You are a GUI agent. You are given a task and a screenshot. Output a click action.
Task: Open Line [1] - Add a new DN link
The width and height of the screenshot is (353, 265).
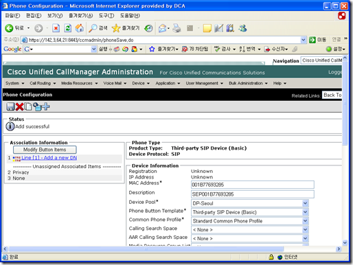coord(49,158)
